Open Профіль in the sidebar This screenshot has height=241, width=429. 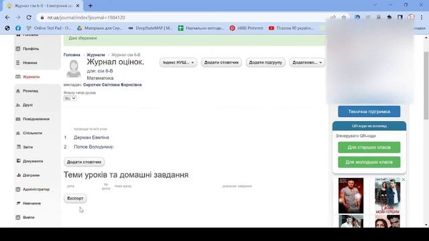click(x=31, y=49)
